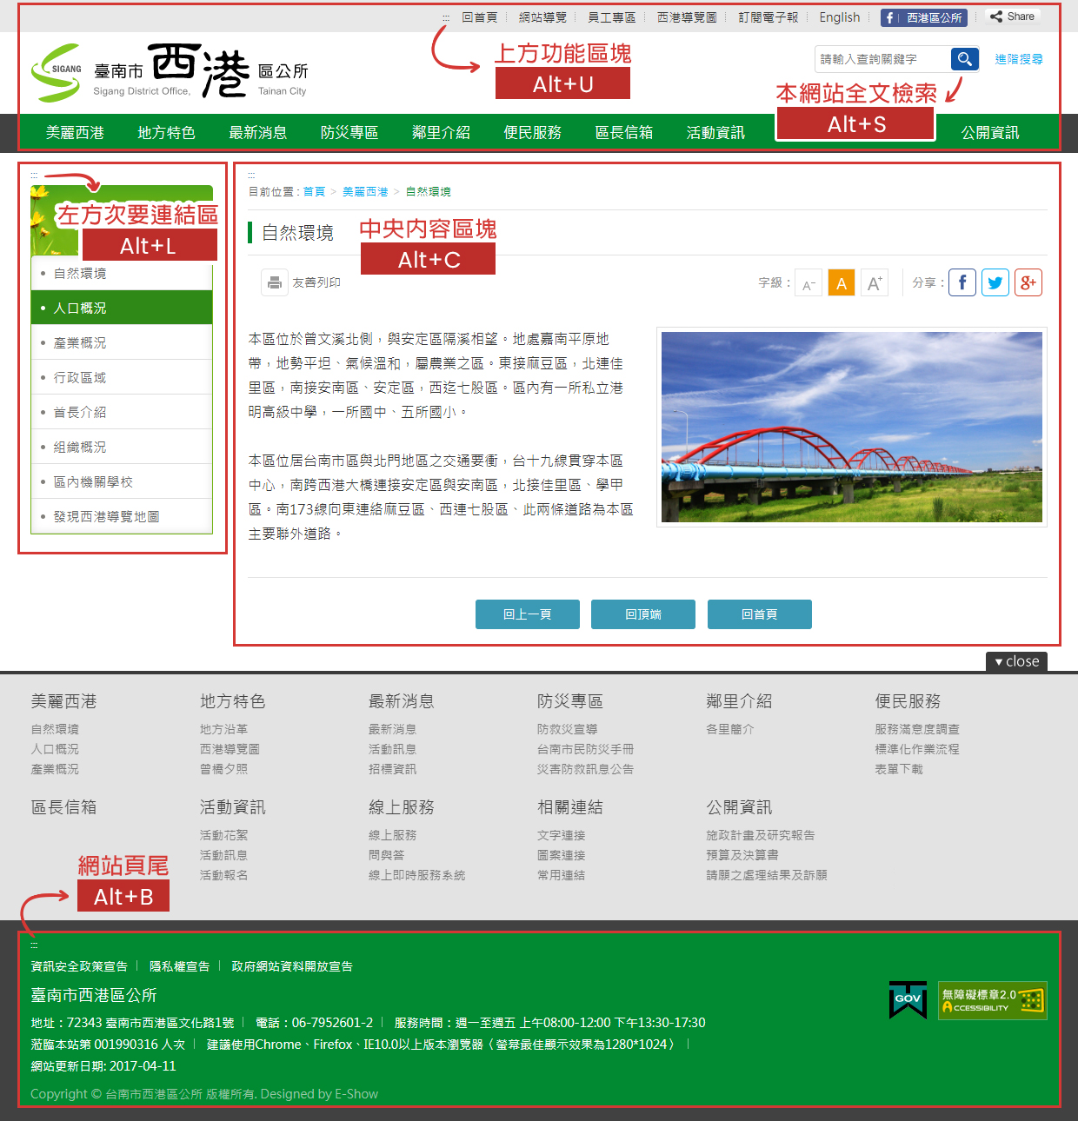Open 各里簡介 in the sitemap
The width and height of the screenshot is (1078, 1121).
coord(730,729)
